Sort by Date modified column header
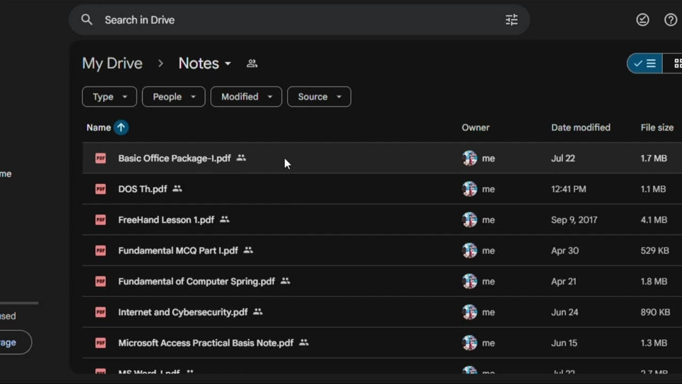Screen dimensions: 682x384 [581, 127]
